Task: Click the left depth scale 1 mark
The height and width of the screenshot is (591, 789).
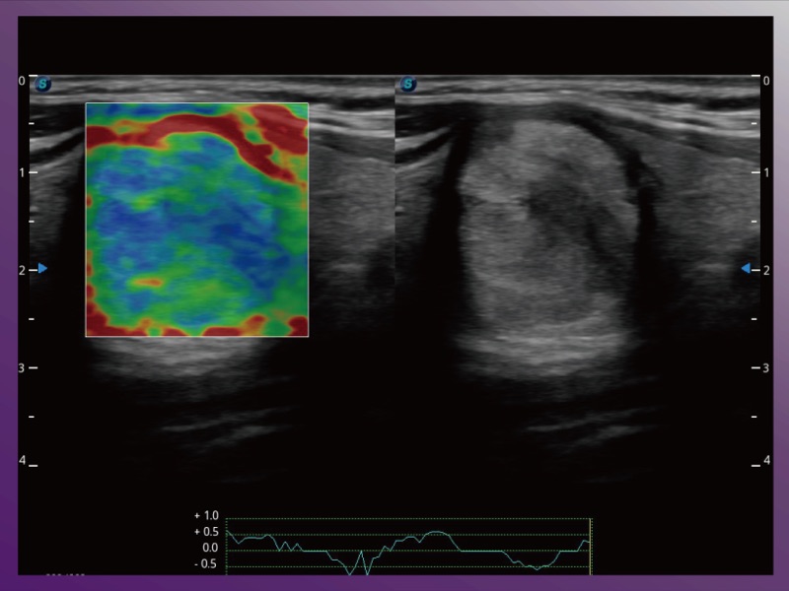Action: [x=22, y=172]
